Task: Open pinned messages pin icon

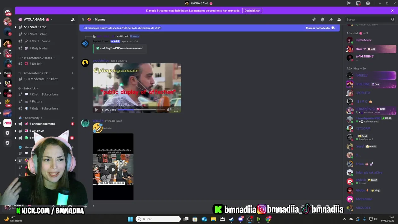Action: coord(331,19)
